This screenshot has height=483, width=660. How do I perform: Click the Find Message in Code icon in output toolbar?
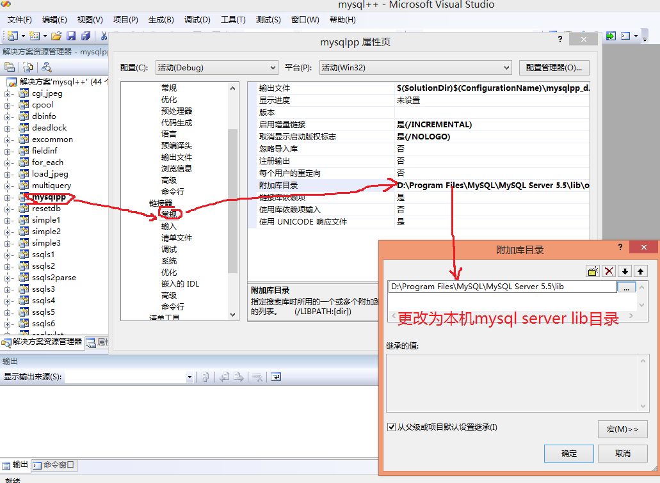click(x=205, y=377)
